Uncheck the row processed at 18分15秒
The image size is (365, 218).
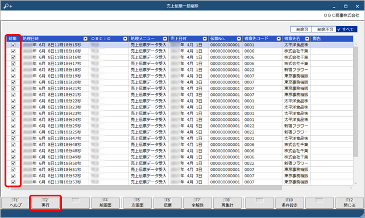[x=13, y=45]
